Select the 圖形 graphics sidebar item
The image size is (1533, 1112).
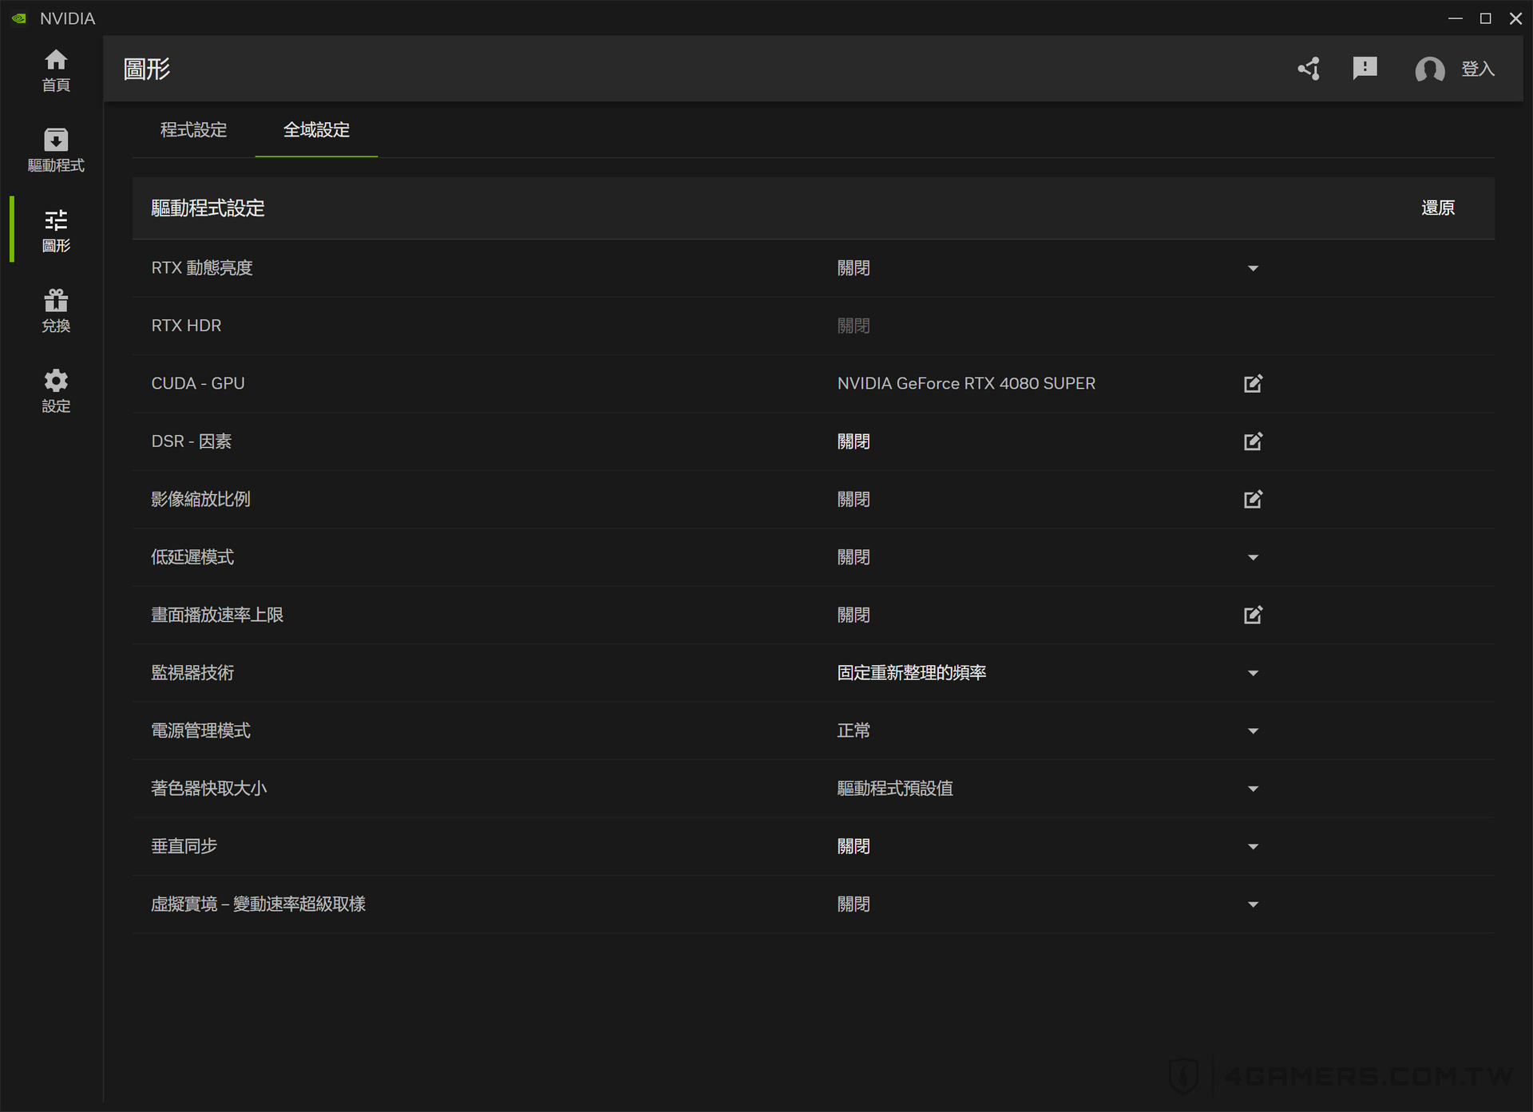(56, 231)
